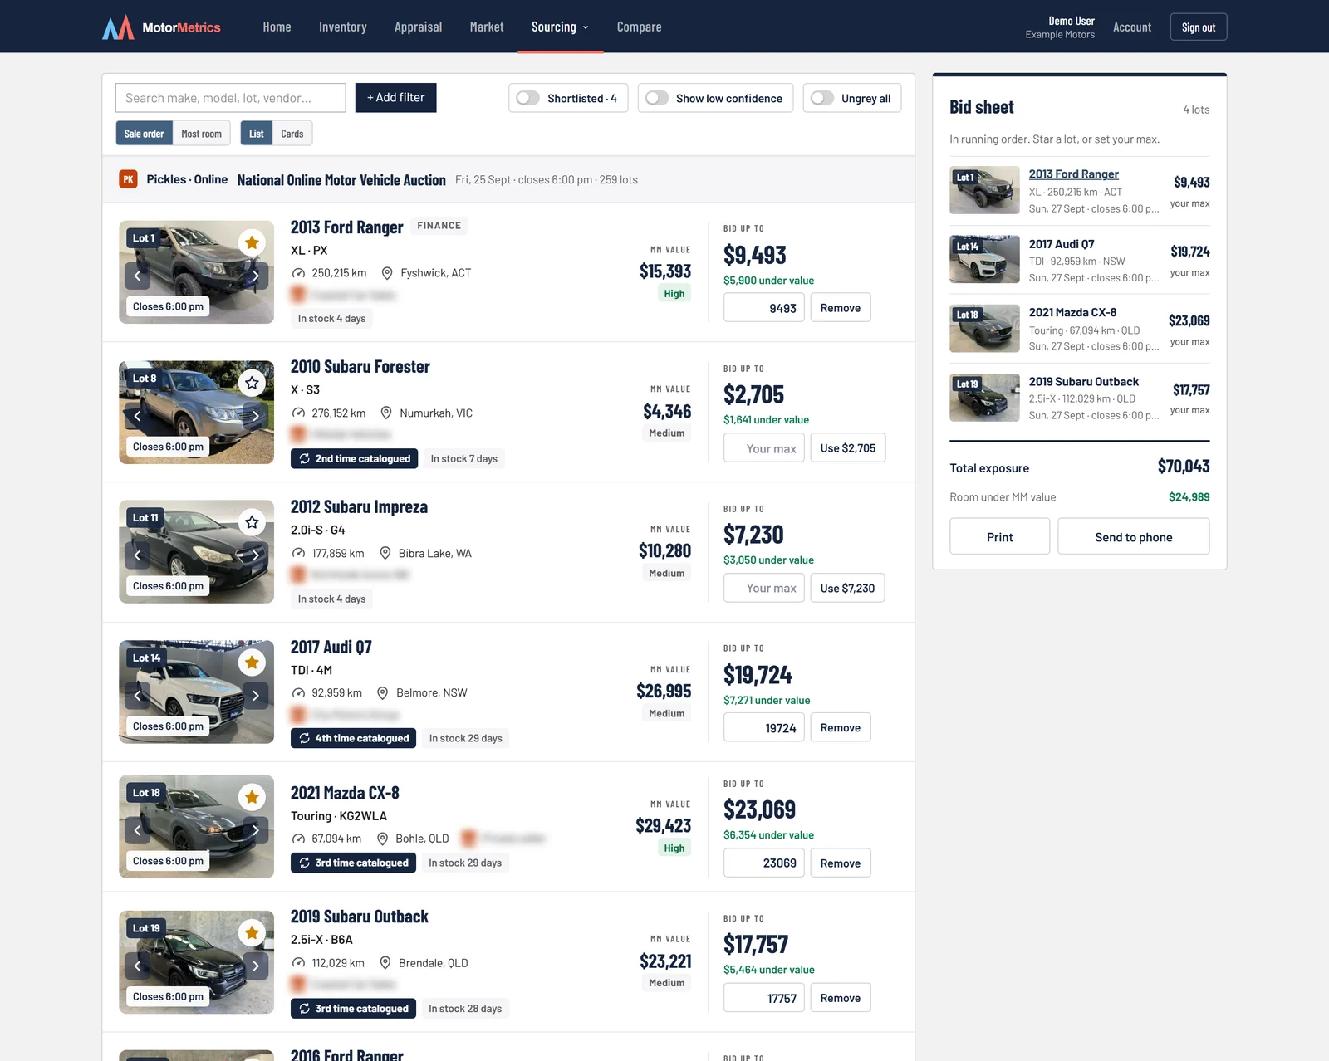Image resolution: width=1329 pixels, height=1061 pixels.
Task: Unstar the Lot 1 Ford Ranger
Action: pos(252,242)
